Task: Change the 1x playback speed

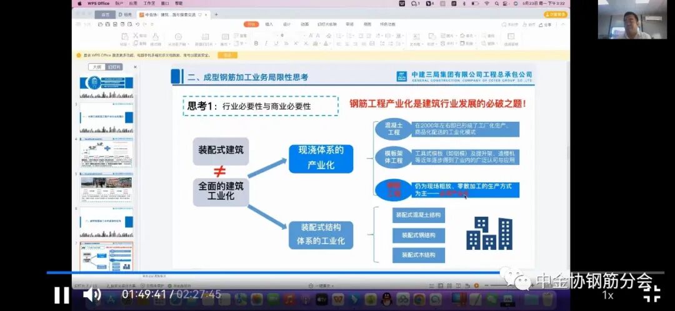Action: click(607, 295)
